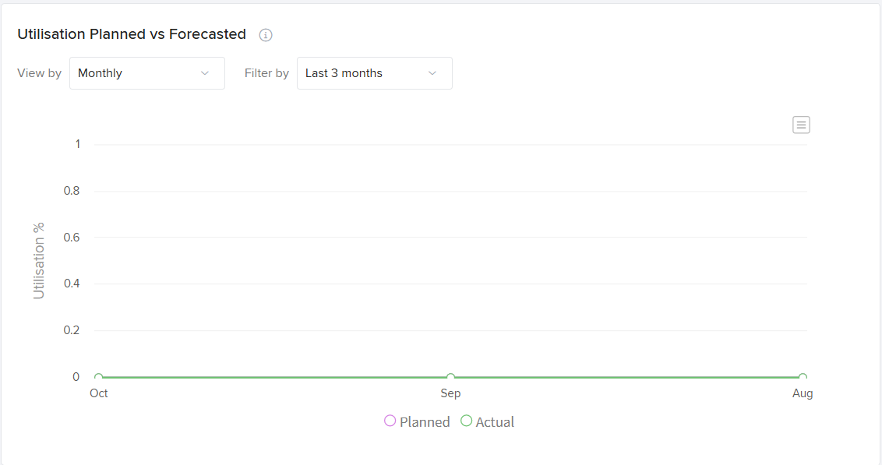
Task: Expand the chevron in the Last 3 months dropdown
Action: [432, 73]
